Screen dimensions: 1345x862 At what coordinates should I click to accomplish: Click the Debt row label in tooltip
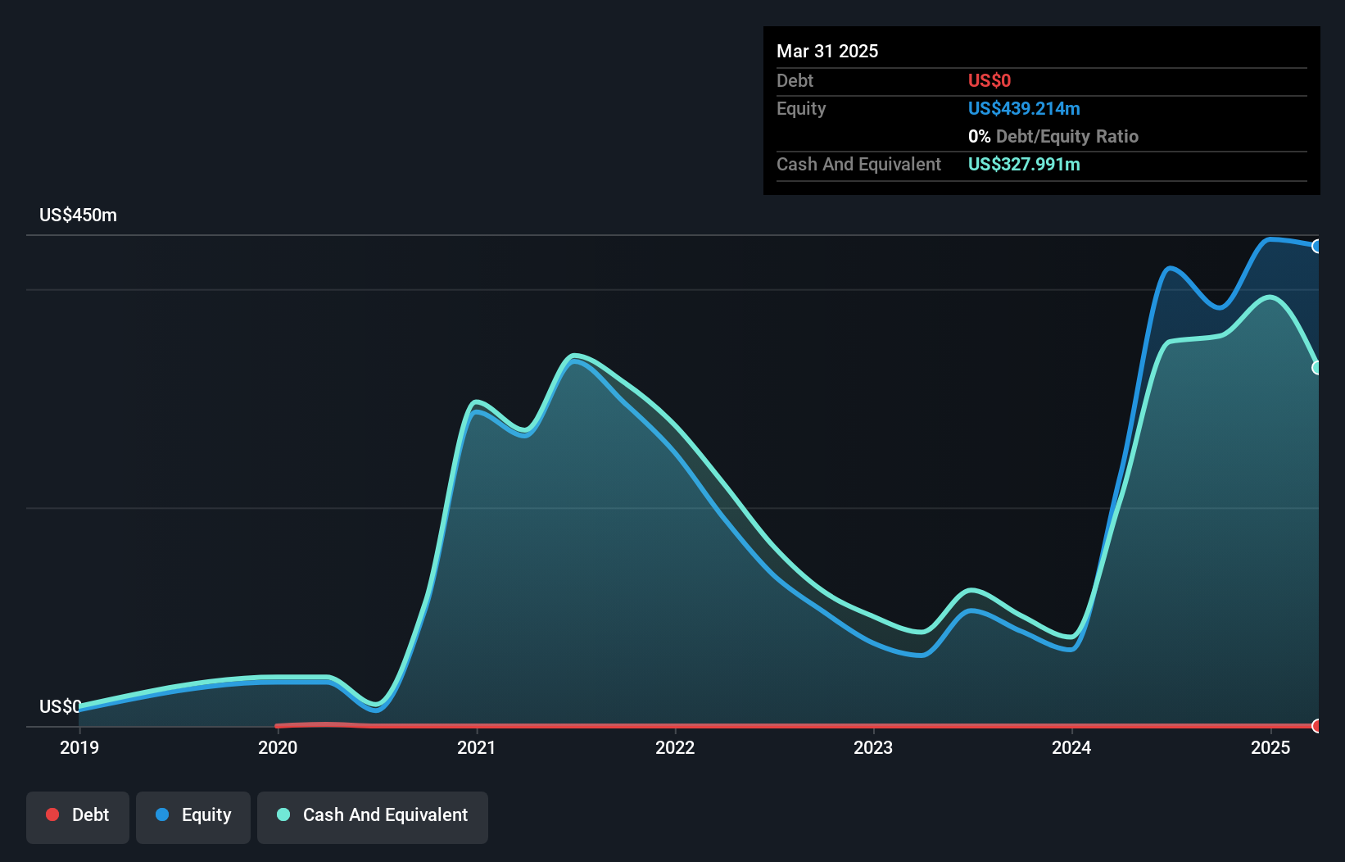[x=795, y=80]
